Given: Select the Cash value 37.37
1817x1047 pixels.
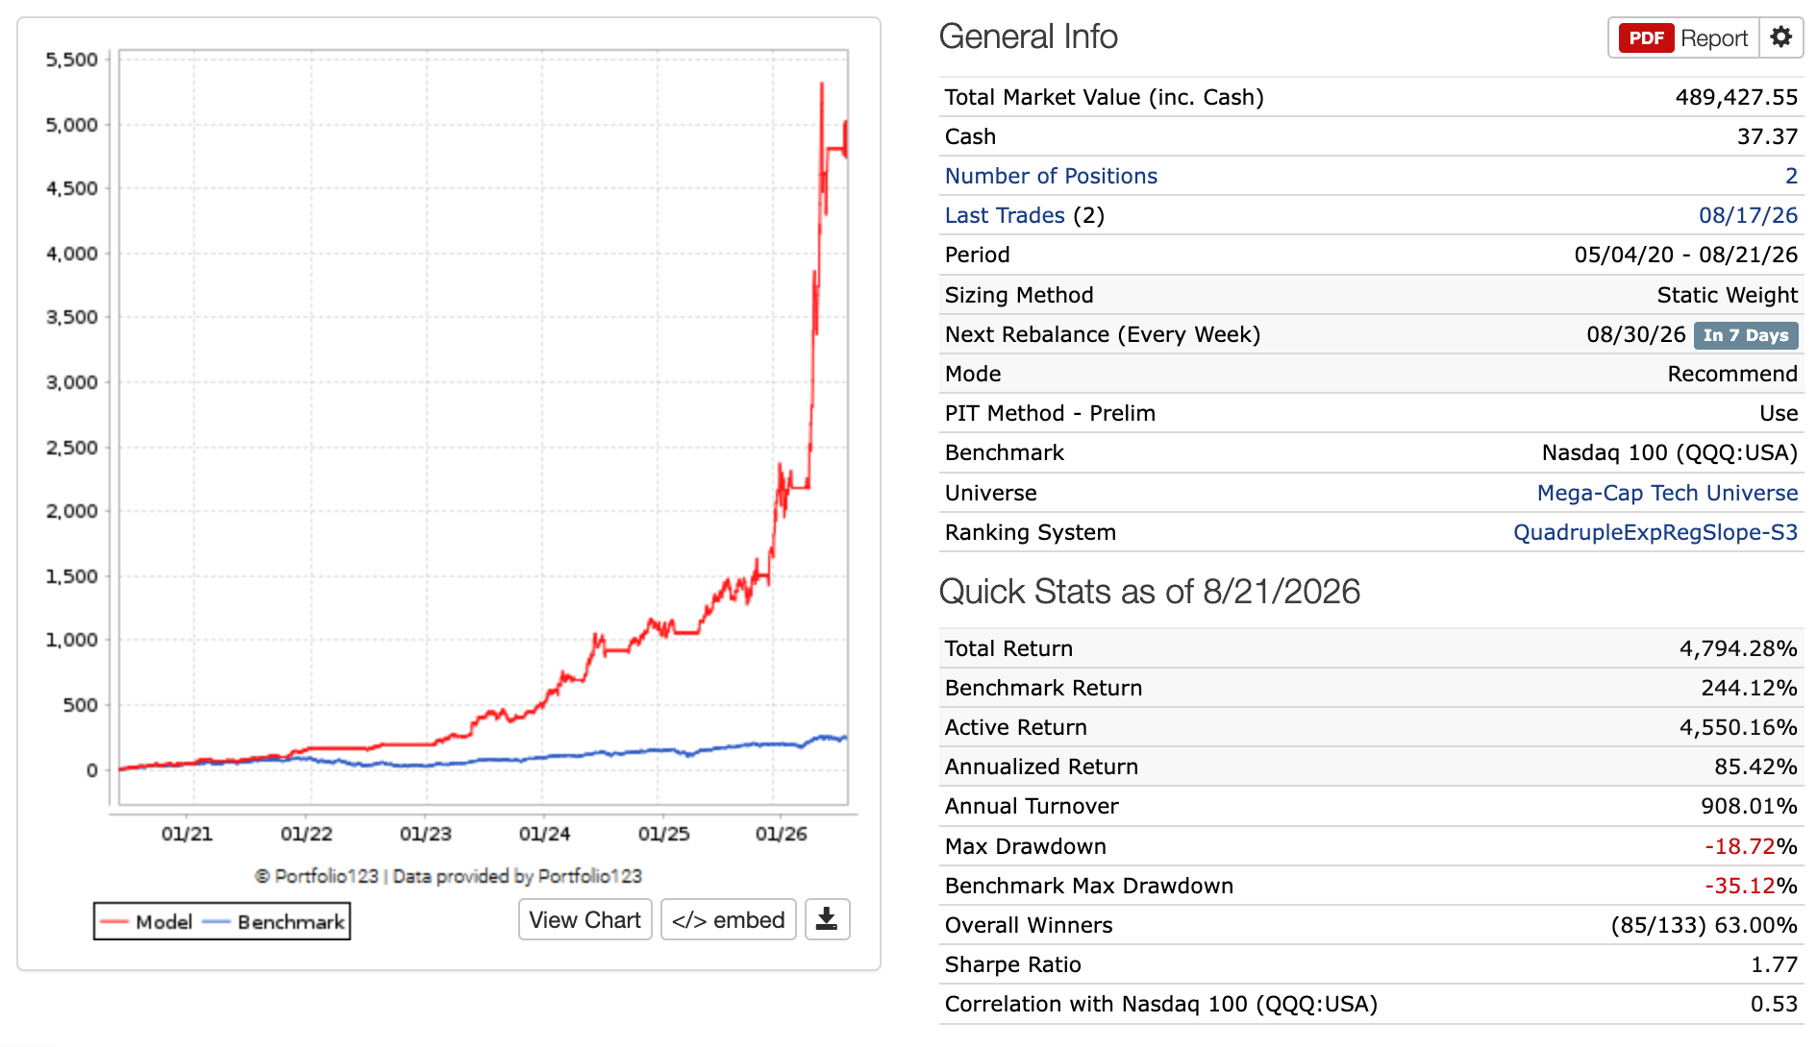Looking at the screenshot, I should 1767,136.
